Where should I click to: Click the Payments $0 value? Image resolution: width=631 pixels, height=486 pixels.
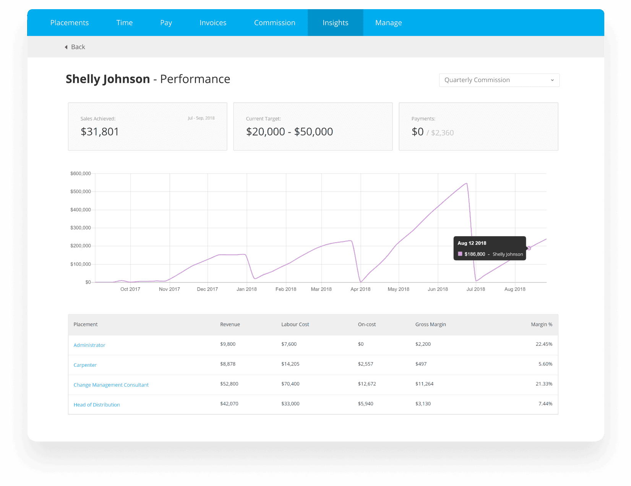pos(417,132)
